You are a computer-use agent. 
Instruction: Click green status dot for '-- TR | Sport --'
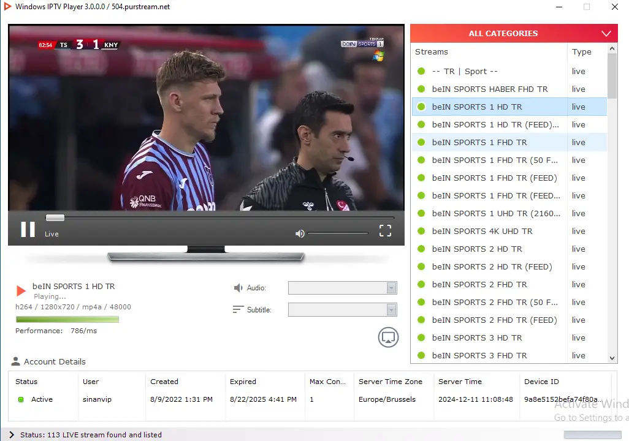(x=421, y=72)
